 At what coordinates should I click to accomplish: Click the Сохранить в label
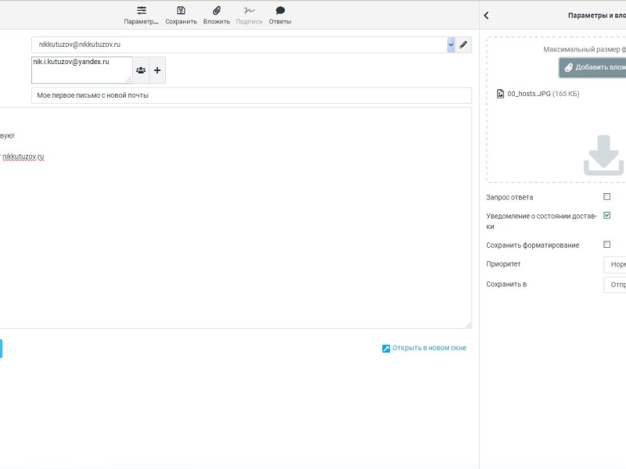pos(506,285)
